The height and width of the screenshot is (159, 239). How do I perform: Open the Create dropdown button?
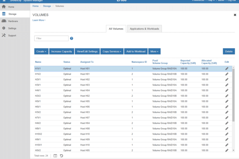pos(41,51)
